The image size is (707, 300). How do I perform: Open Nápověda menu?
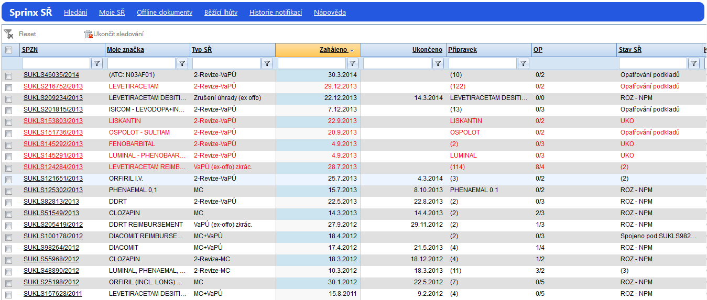point(330,12)
